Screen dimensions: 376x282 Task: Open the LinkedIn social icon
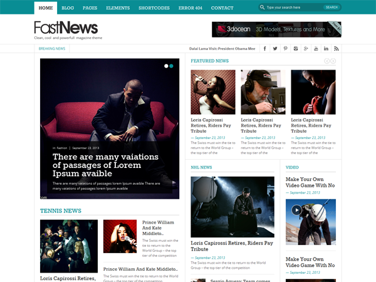pyautogui.click(x=326, y=49)
